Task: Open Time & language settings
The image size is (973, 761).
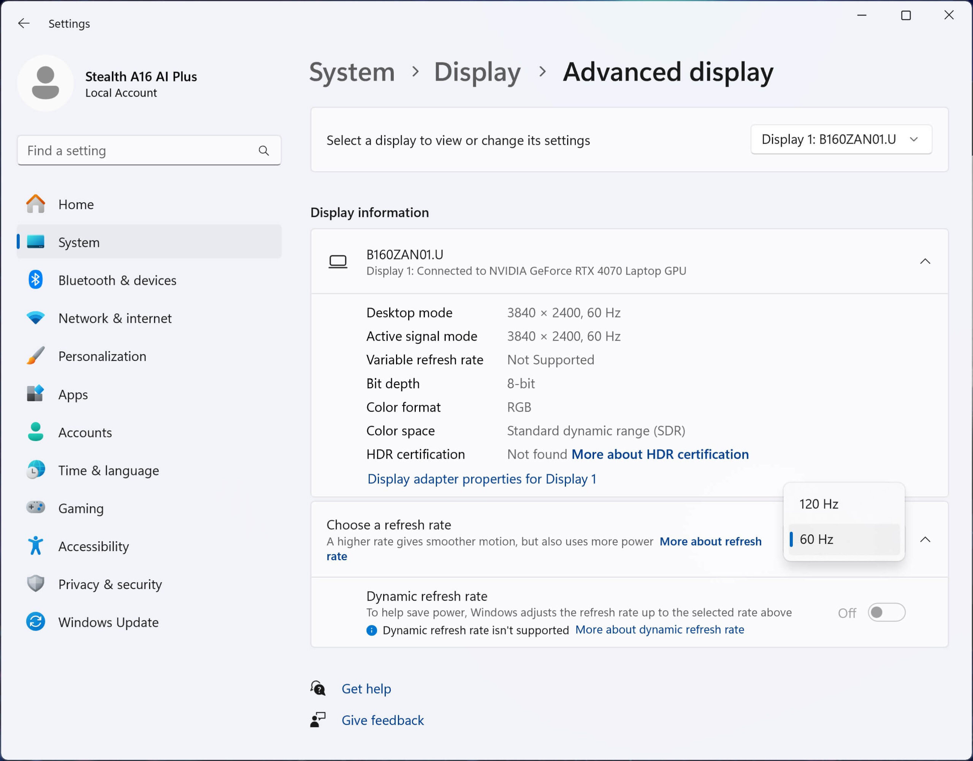Action: tap(149, 470)
